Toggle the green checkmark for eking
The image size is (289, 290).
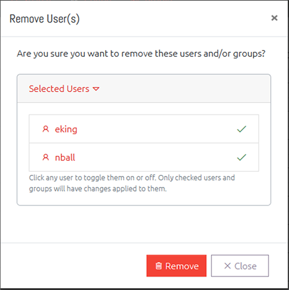(x=242, y=129)
